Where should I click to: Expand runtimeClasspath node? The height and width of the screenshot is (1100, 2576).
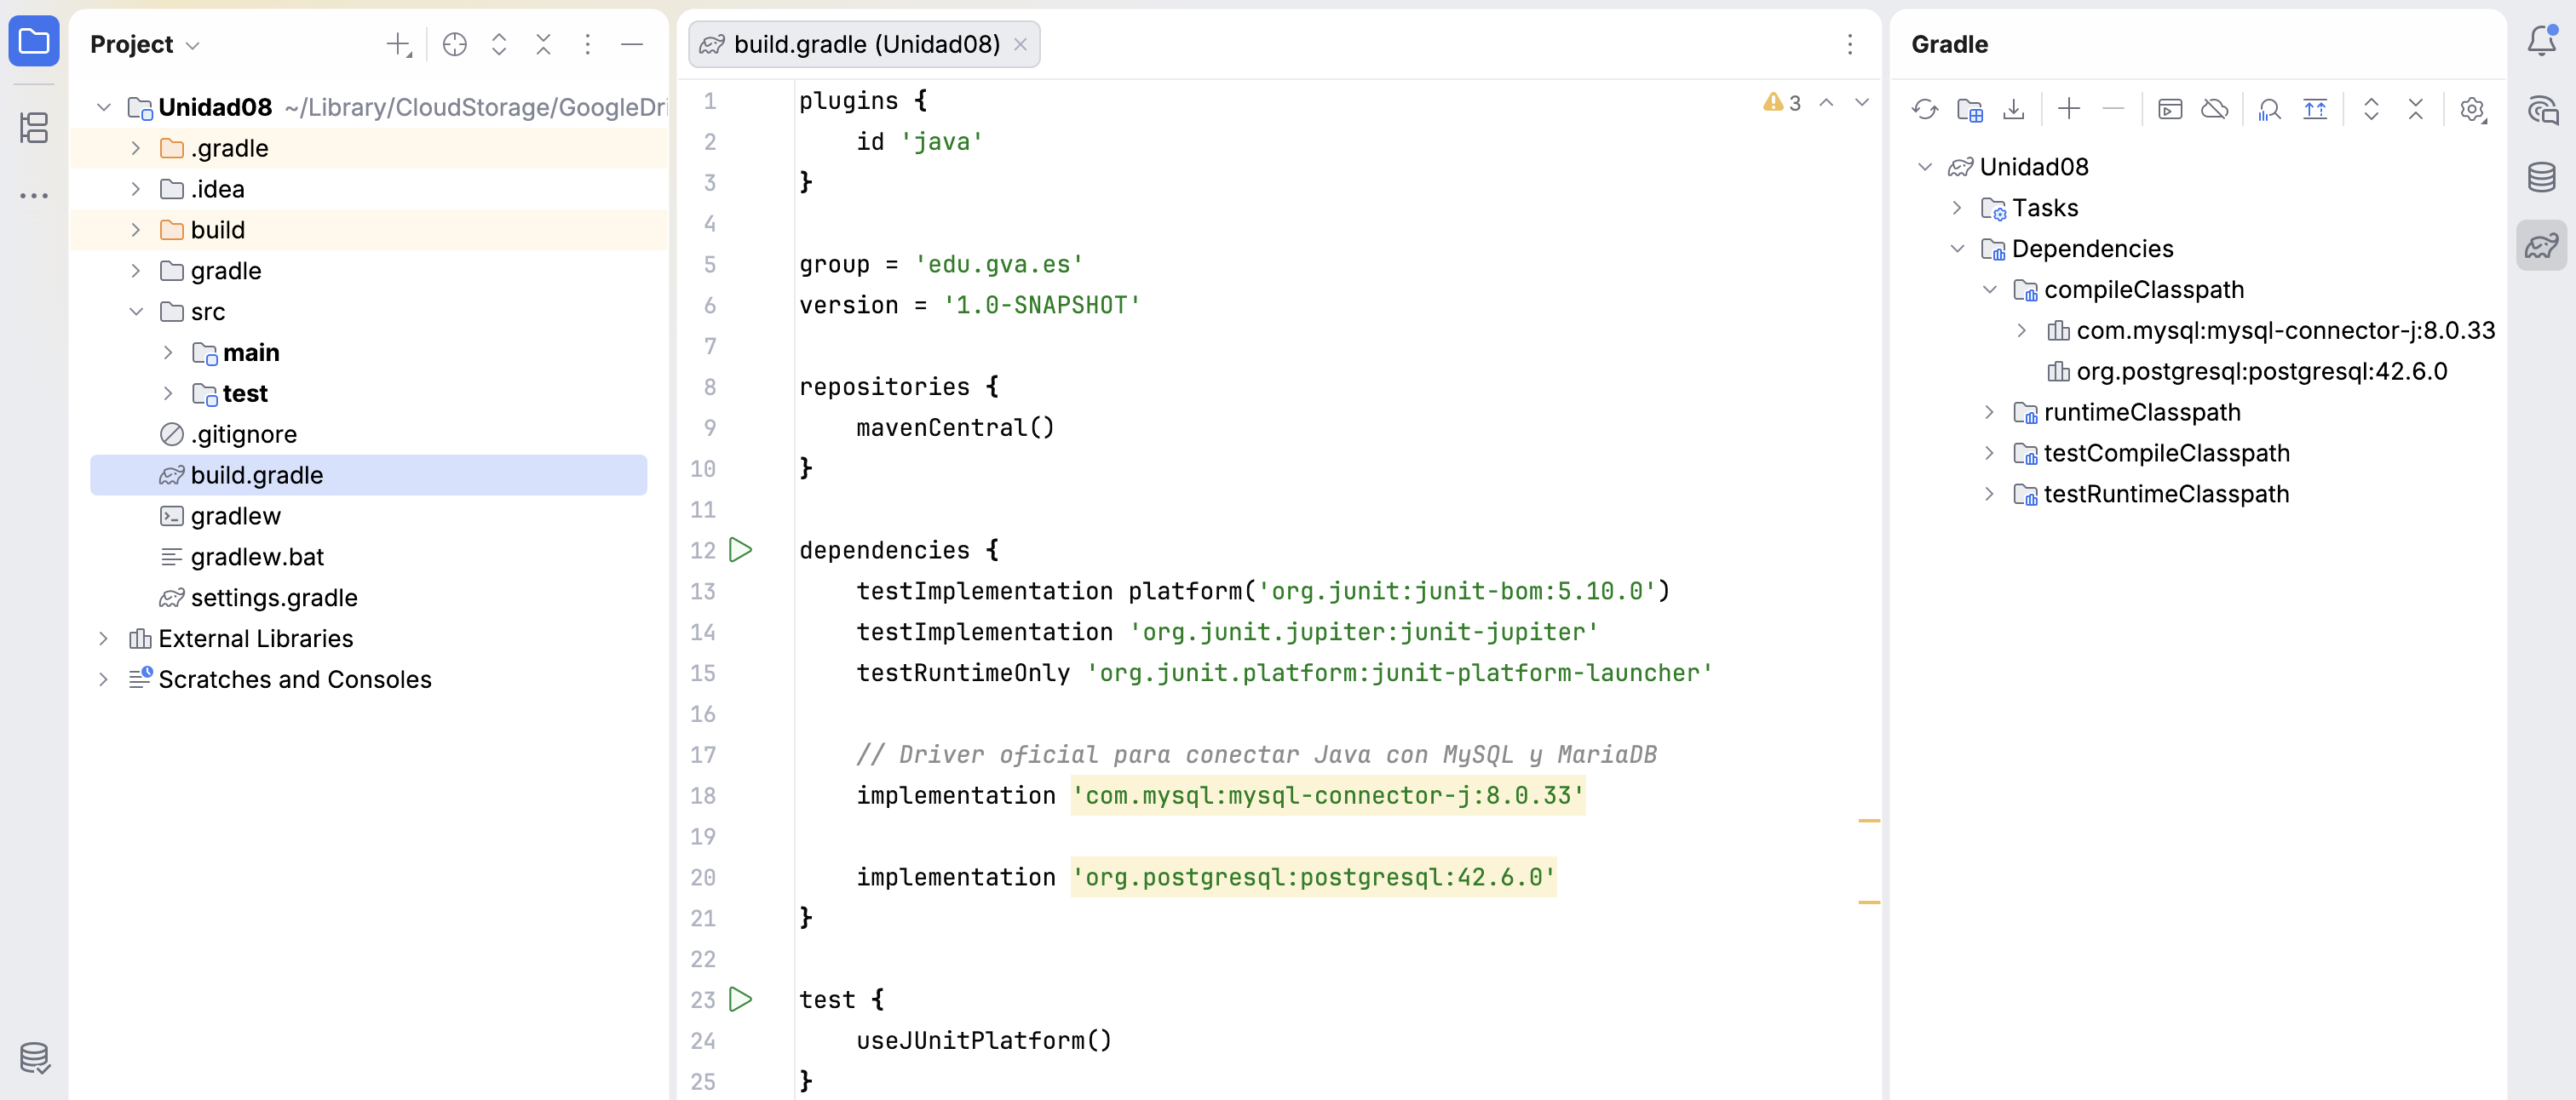tap(1989, 413)
